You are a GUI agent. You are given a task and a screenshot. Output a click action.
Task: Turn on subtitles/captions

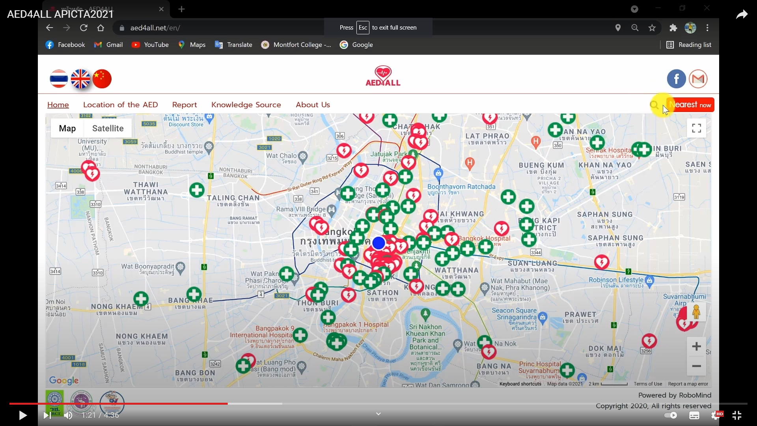(694, 415)
